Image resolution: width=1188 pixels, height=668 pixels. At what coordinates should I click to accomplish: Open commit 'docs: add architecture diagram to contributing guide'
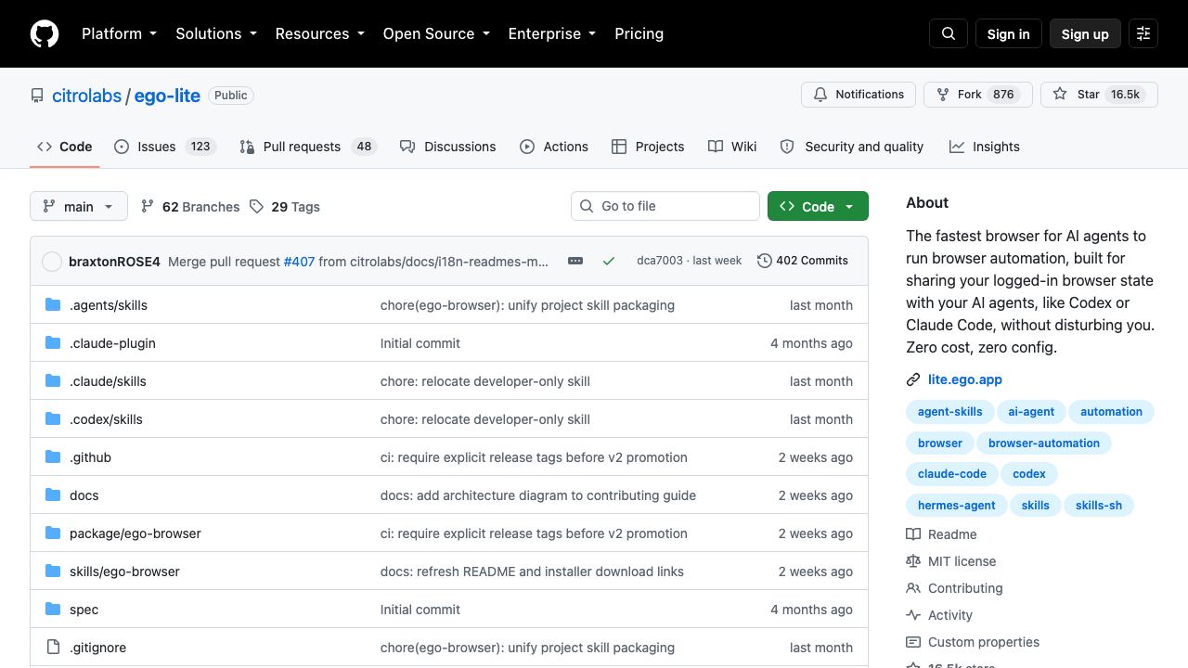[x=538, y=495]
